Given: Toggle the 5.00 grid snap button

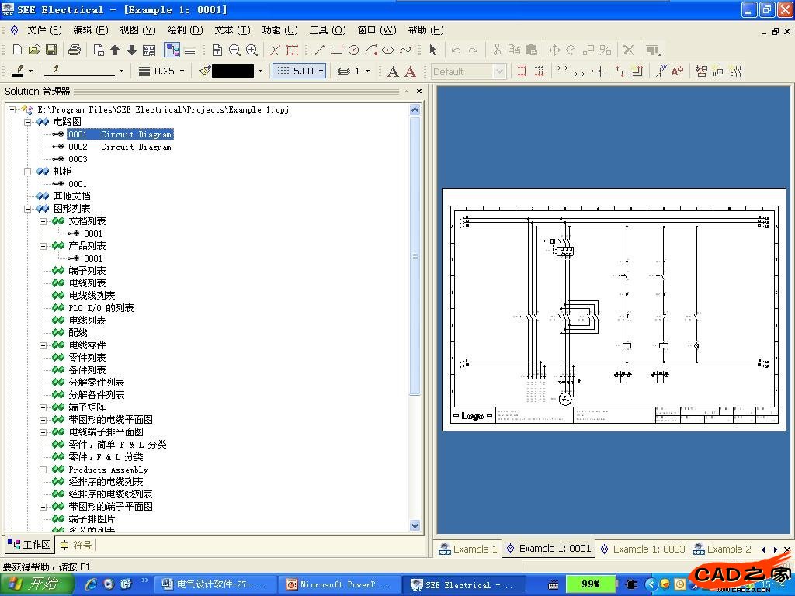Looking at the screenshot, I should click(x=299, y=71).
